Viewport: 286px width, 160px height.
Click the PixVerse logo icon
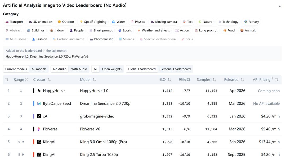(x=39, y=129)
